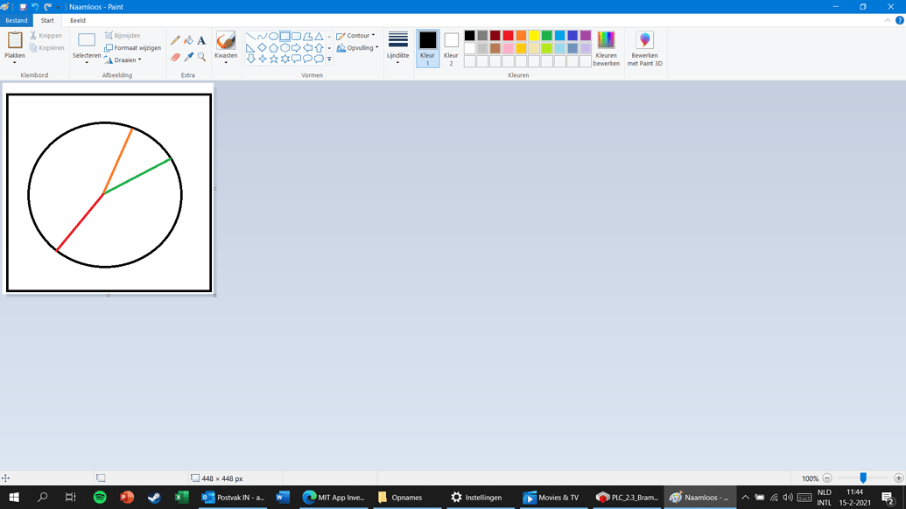
Task: Open Kleuren bewerken color editor
Action: tap(606, 48)
